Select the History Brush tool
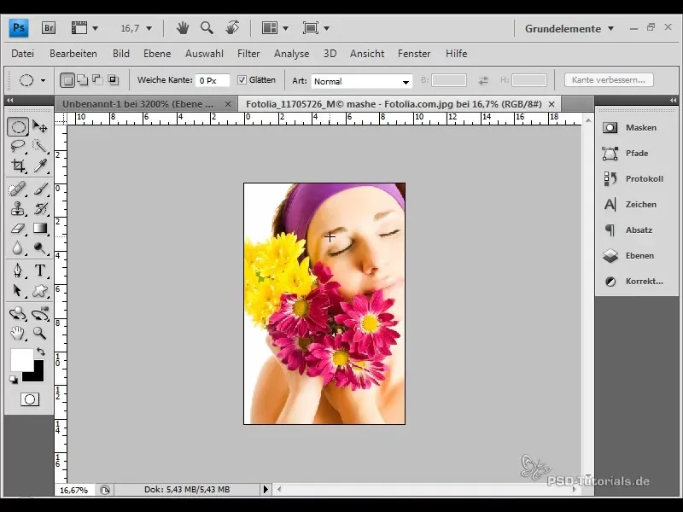Screen dimensions: 683x512 click(x=40, y=208)
